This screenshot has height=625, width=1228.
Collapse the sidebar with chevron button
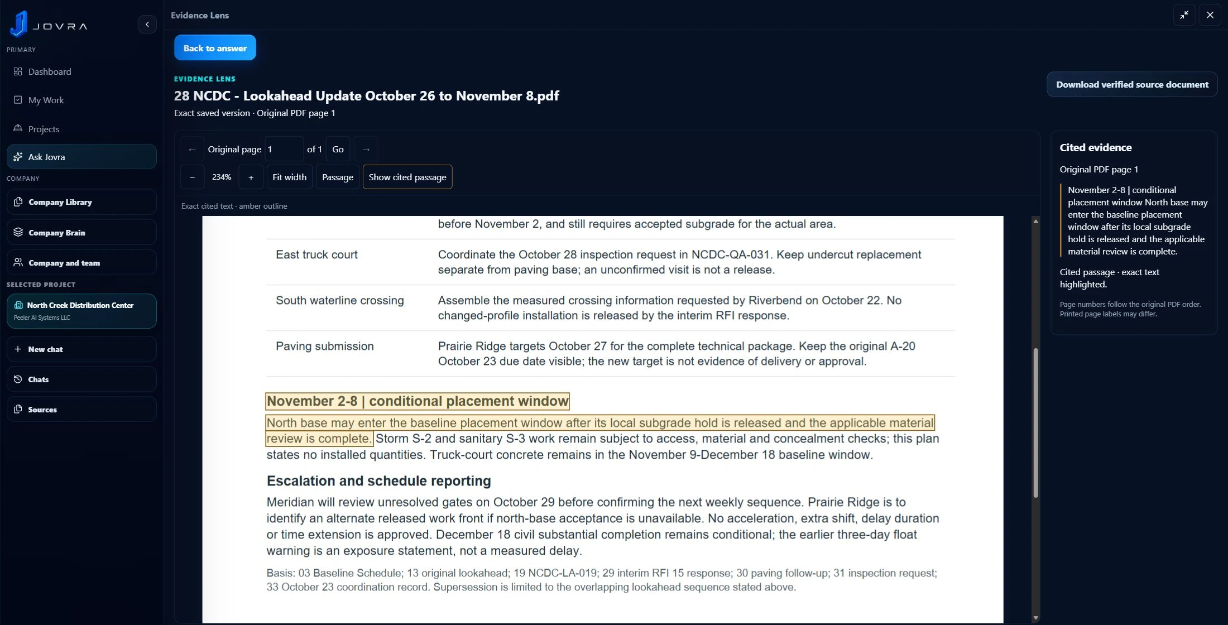pyautogui.click(x=147, y=24)
